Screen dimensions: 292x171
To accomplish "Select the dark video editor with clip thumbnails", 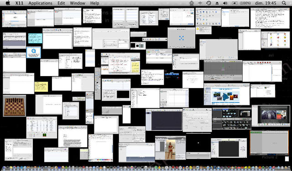I will pos(232,119).
